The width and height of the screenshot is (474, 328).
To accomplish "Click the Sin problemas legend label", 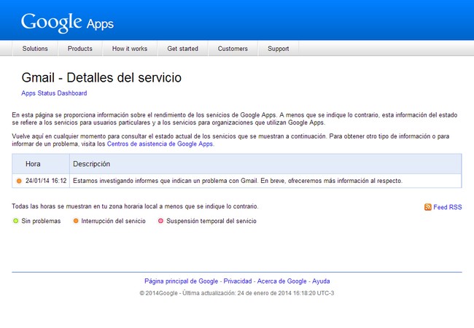I will 41,221.
